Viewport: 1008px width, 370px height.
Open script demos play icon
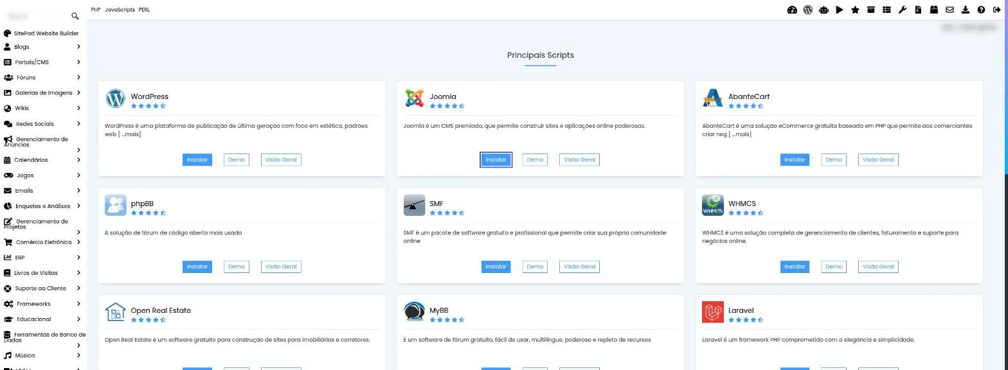click(x=840, y=10)
